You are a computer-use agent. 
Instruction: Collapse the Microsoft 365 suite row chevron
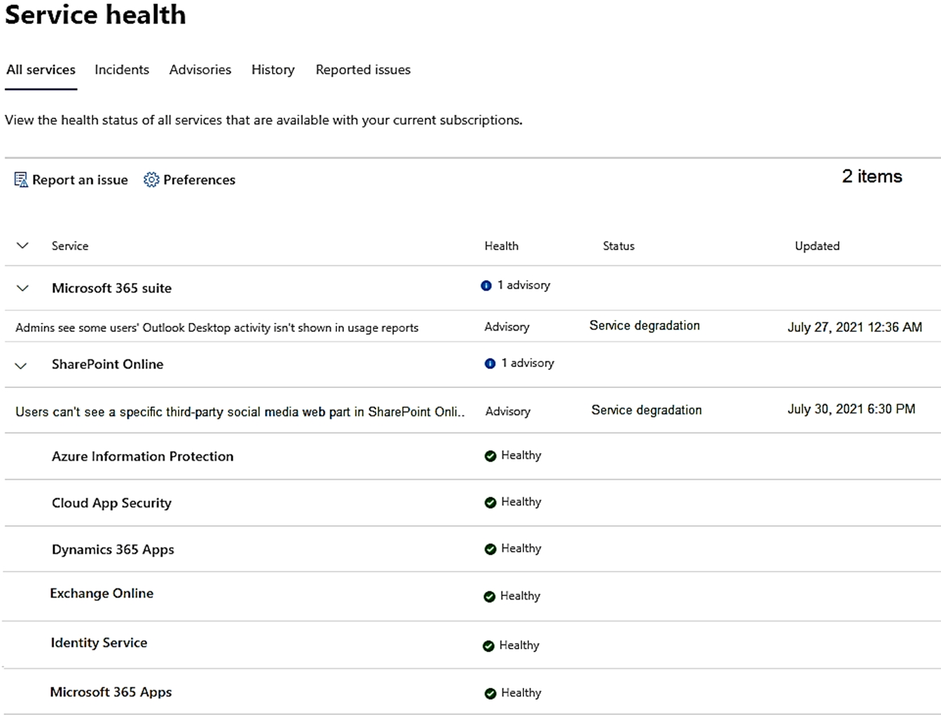pos(22,288)
